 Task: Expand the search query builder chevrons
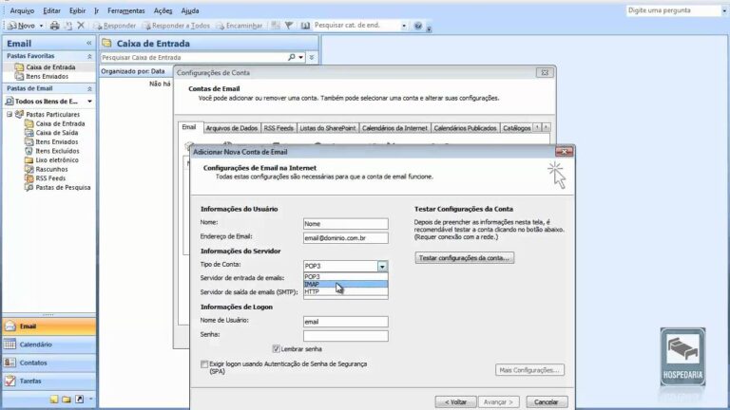pyautogui.click(x=312, y=58)
